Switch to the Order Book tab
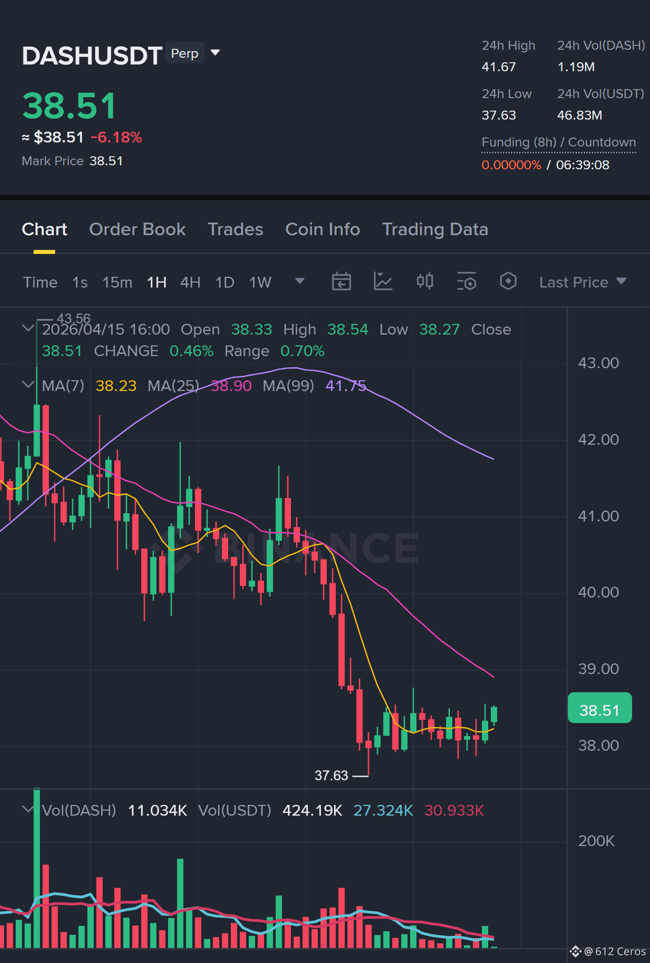This screenshot has height=963, width=650. click(x=137, y=229)
